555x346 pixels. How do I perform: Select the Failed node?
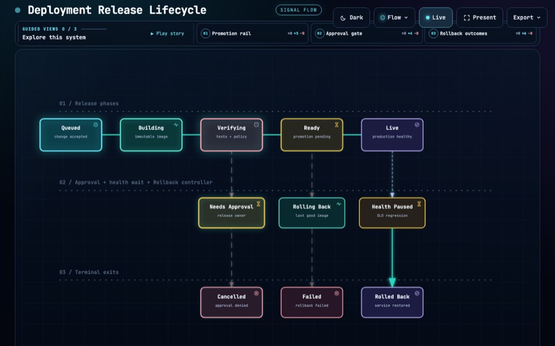(x=312, y=302)
